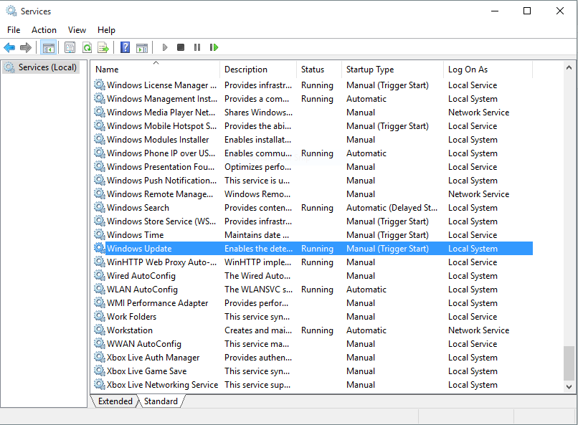This screenshot has width=578, height=425.
Task: Select Windows Phone IP over USB service
Action: [313, 153]
